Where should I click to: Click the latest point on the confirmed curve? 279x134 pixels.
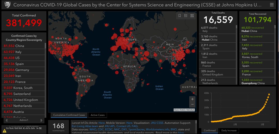pyautogui.click(x=269, y=94)
